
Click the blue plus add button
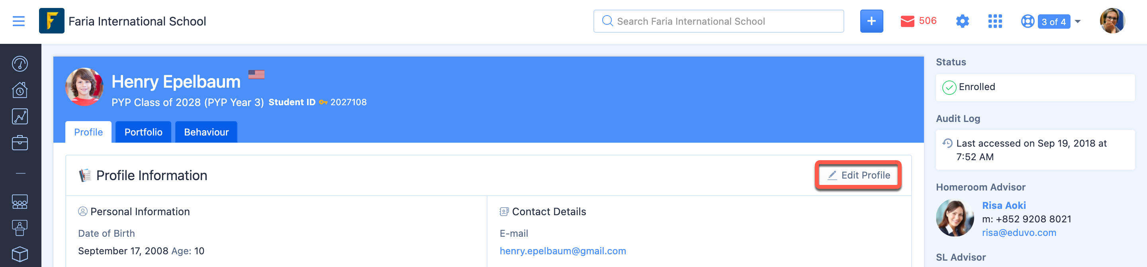pyautogui.click(x=871, y=21)
